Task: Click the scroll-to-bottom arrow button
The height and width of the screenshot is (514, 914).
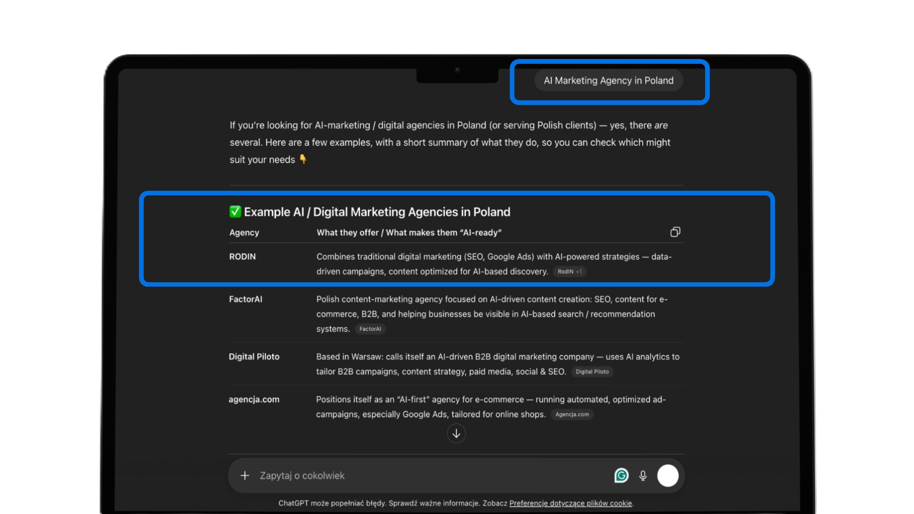Action: pyautogui.click(x=456, y=434)
